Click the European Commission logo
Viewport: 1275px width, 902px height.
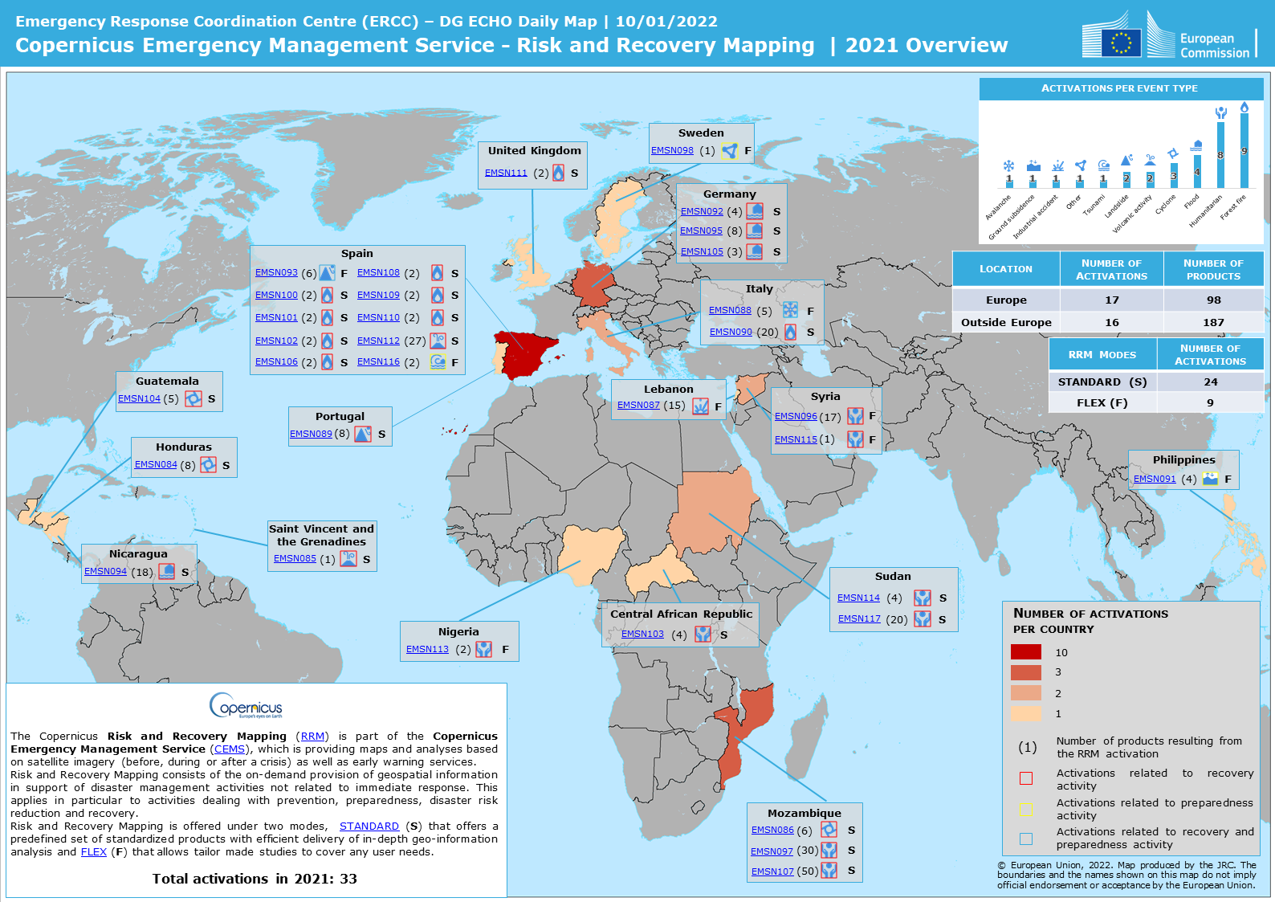pos(1167,36)
